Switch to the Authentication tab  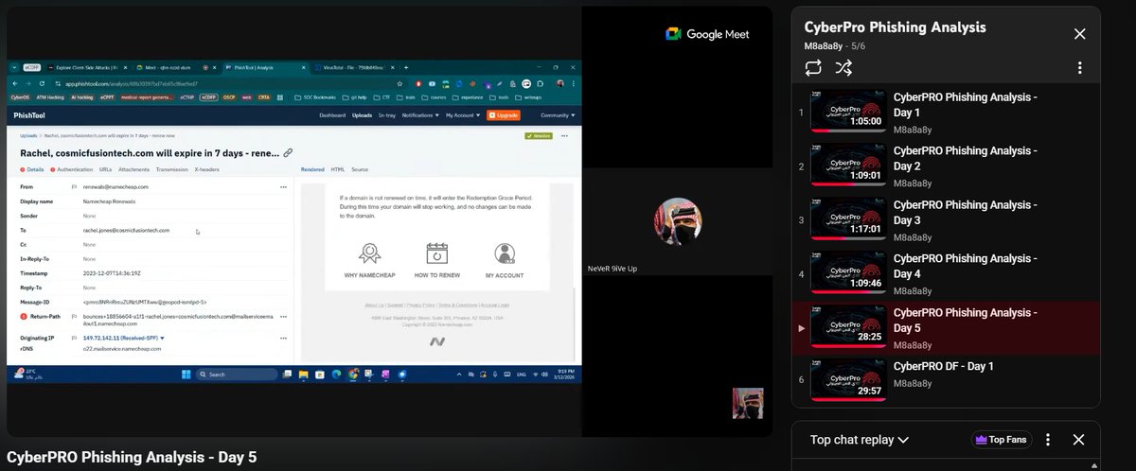click(x=72, y=169)
